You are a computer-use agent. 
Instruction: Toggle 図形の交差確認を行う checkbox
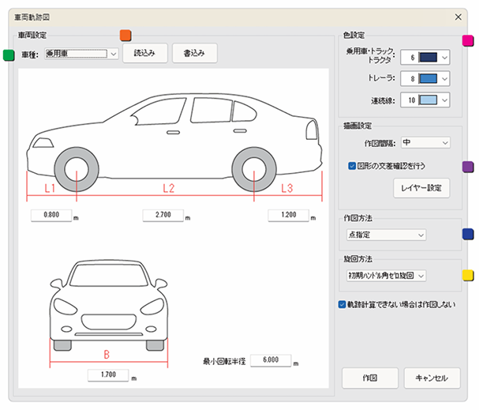[x=353, y=167]
